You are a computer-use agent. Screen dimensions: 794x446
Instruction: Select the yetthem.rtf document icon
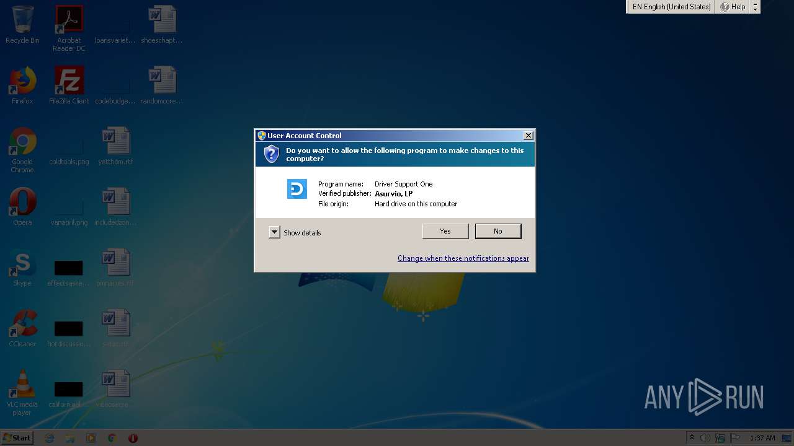[115, 146]
